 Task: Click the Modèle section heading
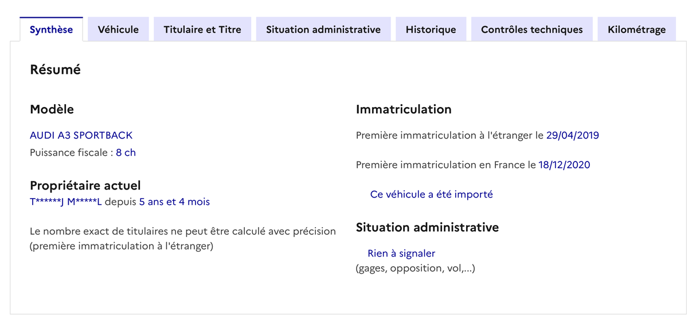coord(52,109)
